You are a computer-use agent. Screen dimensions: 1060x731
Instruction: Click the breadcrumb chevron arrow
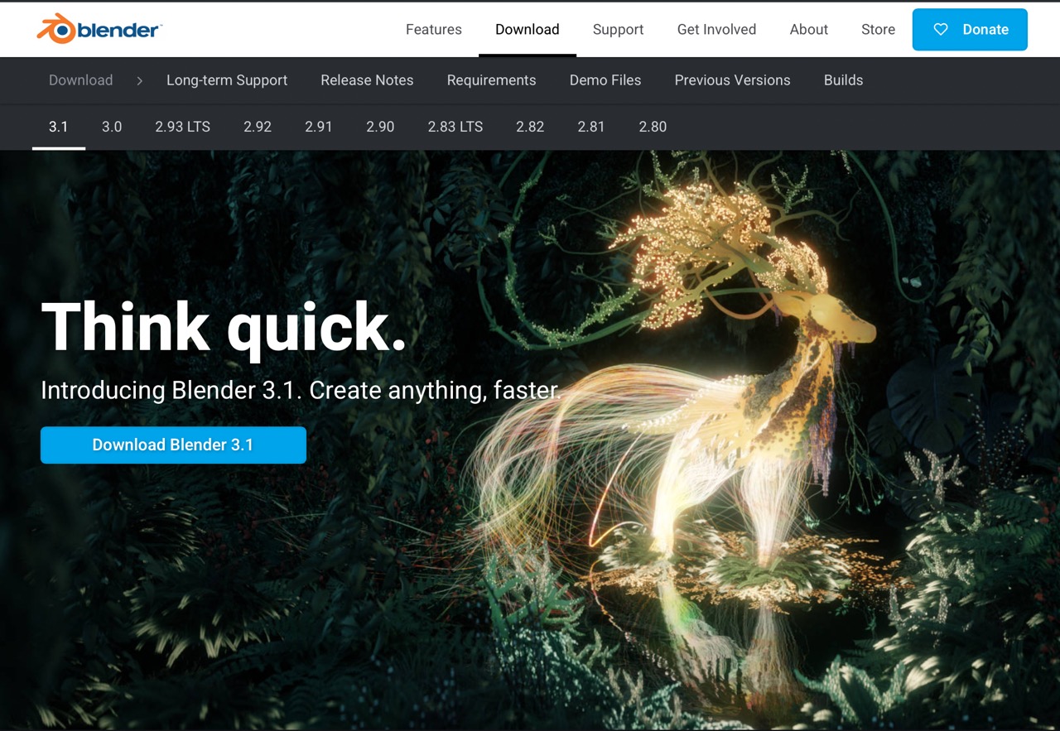[x=140, y=80]
